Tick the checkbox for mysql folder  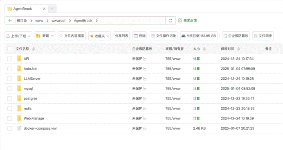click(x=10, y=89)
